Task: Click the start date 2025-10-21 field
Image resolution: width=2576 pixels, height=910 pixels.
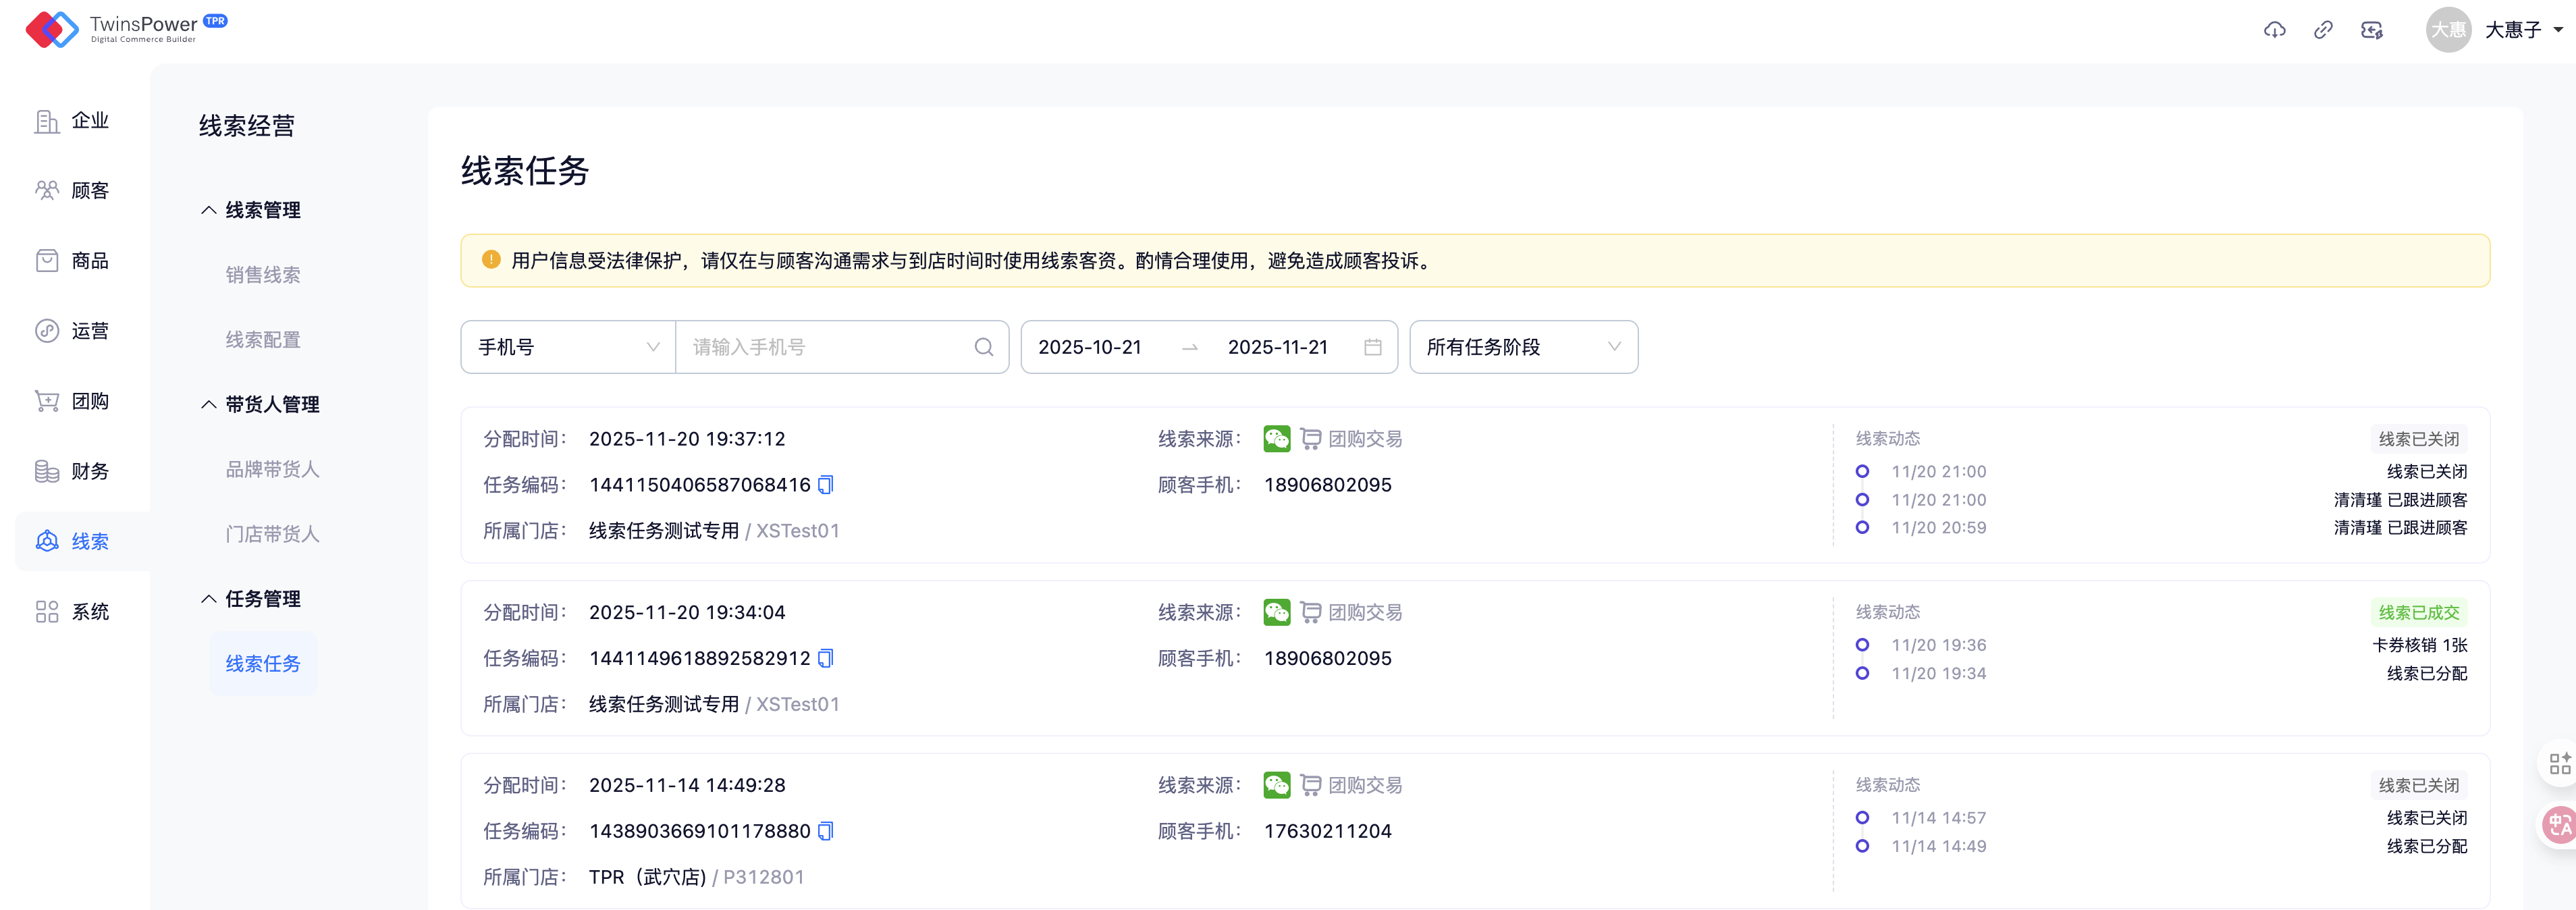Action: (1090, 347)
